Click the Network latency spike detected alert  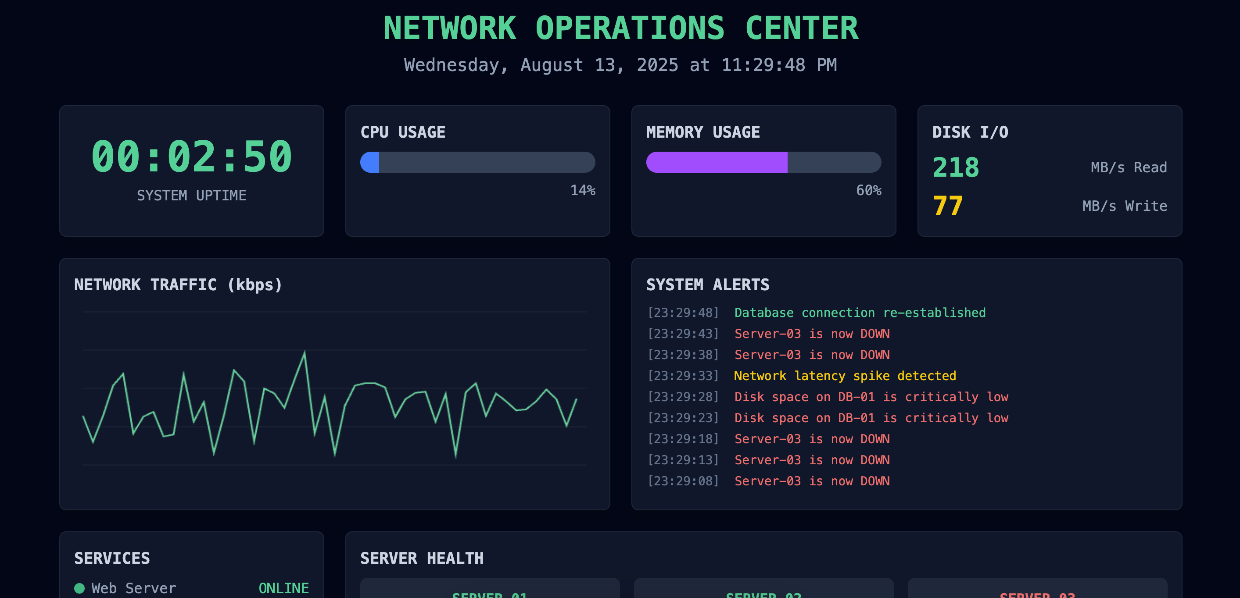[x=845, y=376]
